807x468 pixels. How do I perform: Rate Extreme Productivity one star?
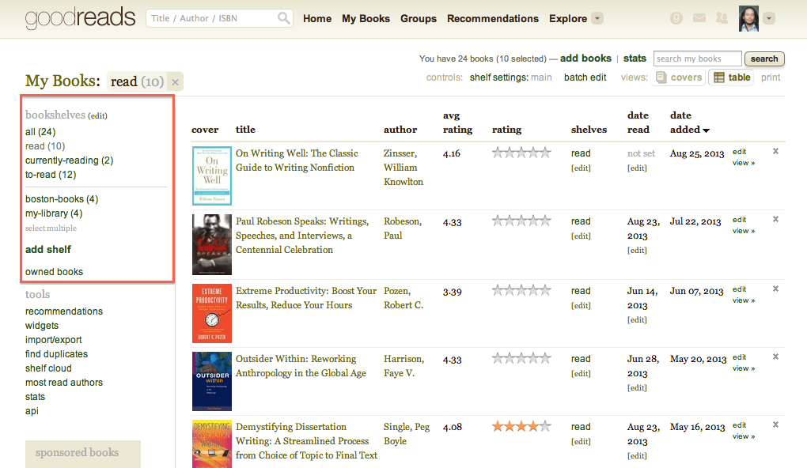coord(498,290)
